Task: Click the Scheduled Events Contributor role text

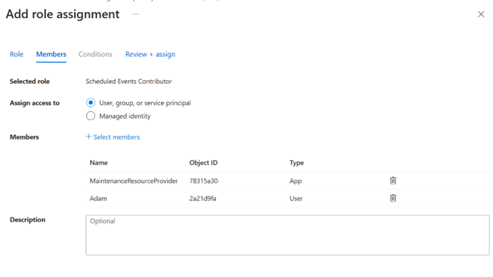Action: click(129, 82)
